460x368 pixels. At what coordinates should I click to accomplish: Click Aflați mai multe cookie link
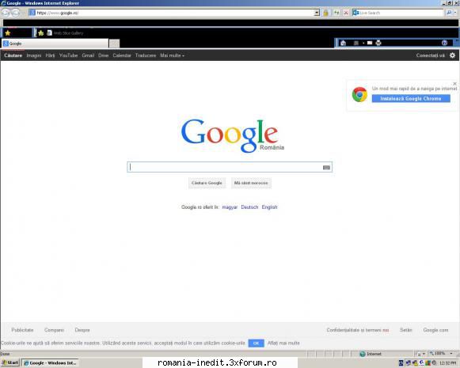[x=283, y=343]
